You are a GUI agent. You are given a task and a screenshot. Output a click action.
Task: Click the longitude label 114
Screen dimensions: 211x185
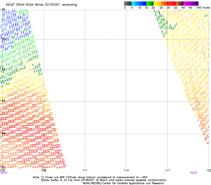point(126,170)
